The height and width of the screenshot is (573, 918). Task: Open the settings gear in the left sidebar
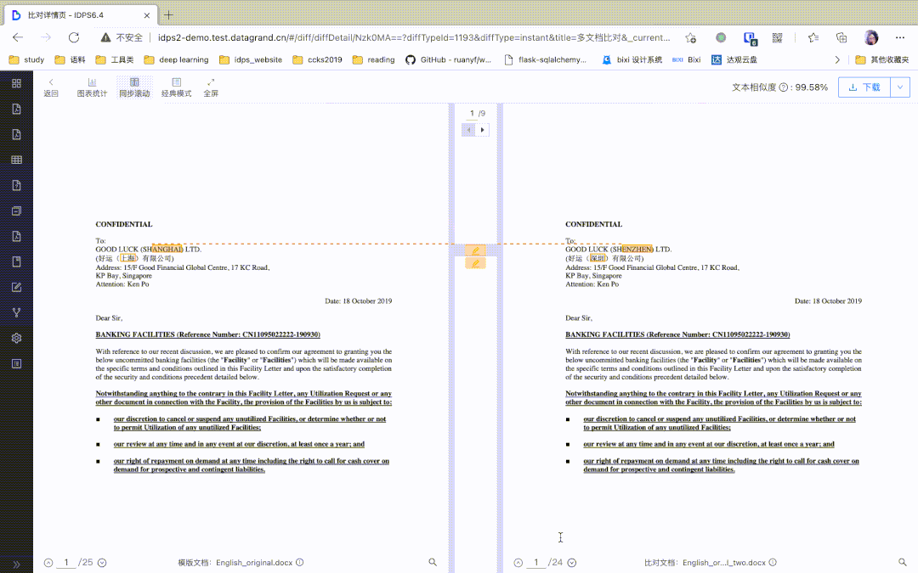pos(15,338)
